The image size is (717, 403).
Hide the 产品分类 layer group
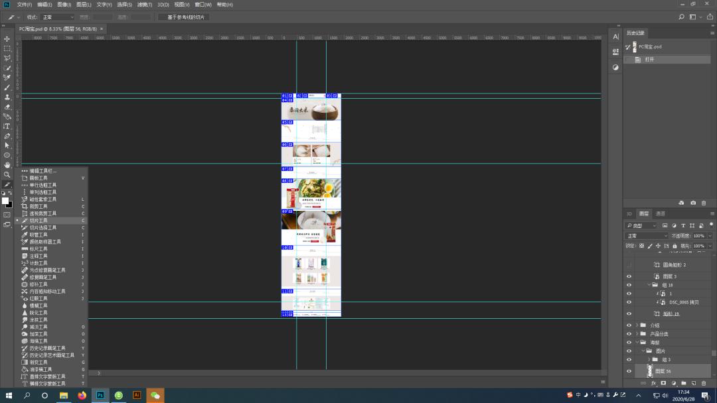pyautogui.click(x=629, y=334)
